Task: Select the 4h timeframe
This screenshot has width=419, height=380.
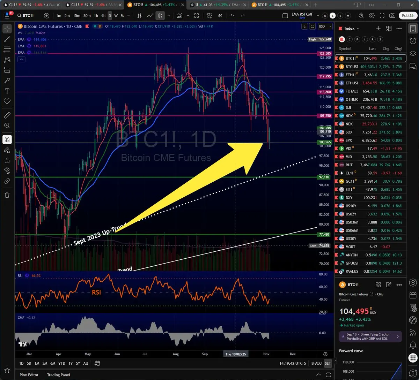Action: [103, 16]
